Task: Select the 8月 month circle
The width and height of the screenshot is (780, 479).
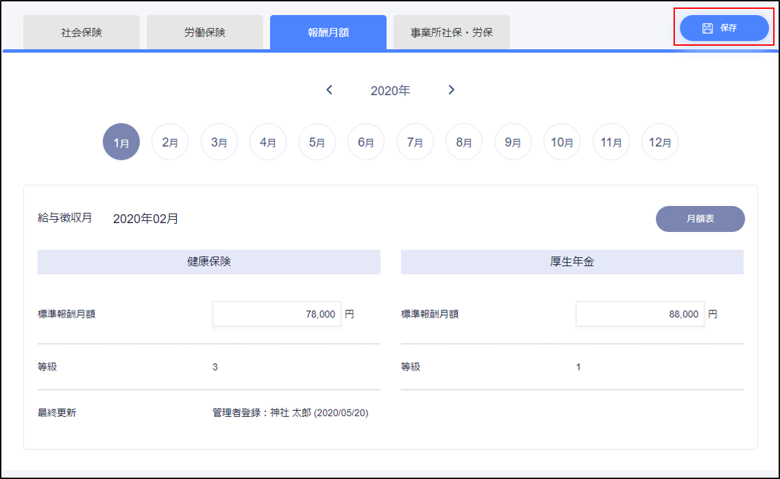Action: [464, 142]
